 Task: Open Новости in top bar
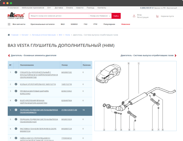coord(80,8)
